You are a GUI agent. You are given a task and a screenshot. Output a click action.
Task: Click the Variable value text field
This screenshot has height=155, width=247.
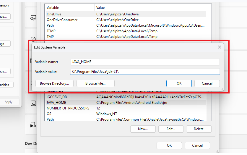pos(145,72)
